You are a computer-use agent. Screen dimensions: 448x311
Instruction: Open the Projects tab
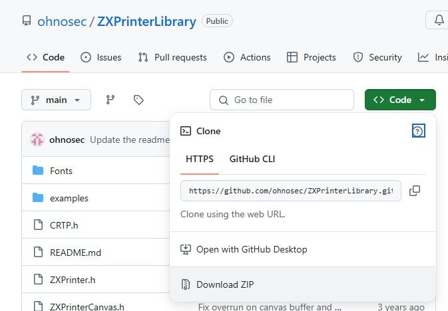(x=312, y=57)
